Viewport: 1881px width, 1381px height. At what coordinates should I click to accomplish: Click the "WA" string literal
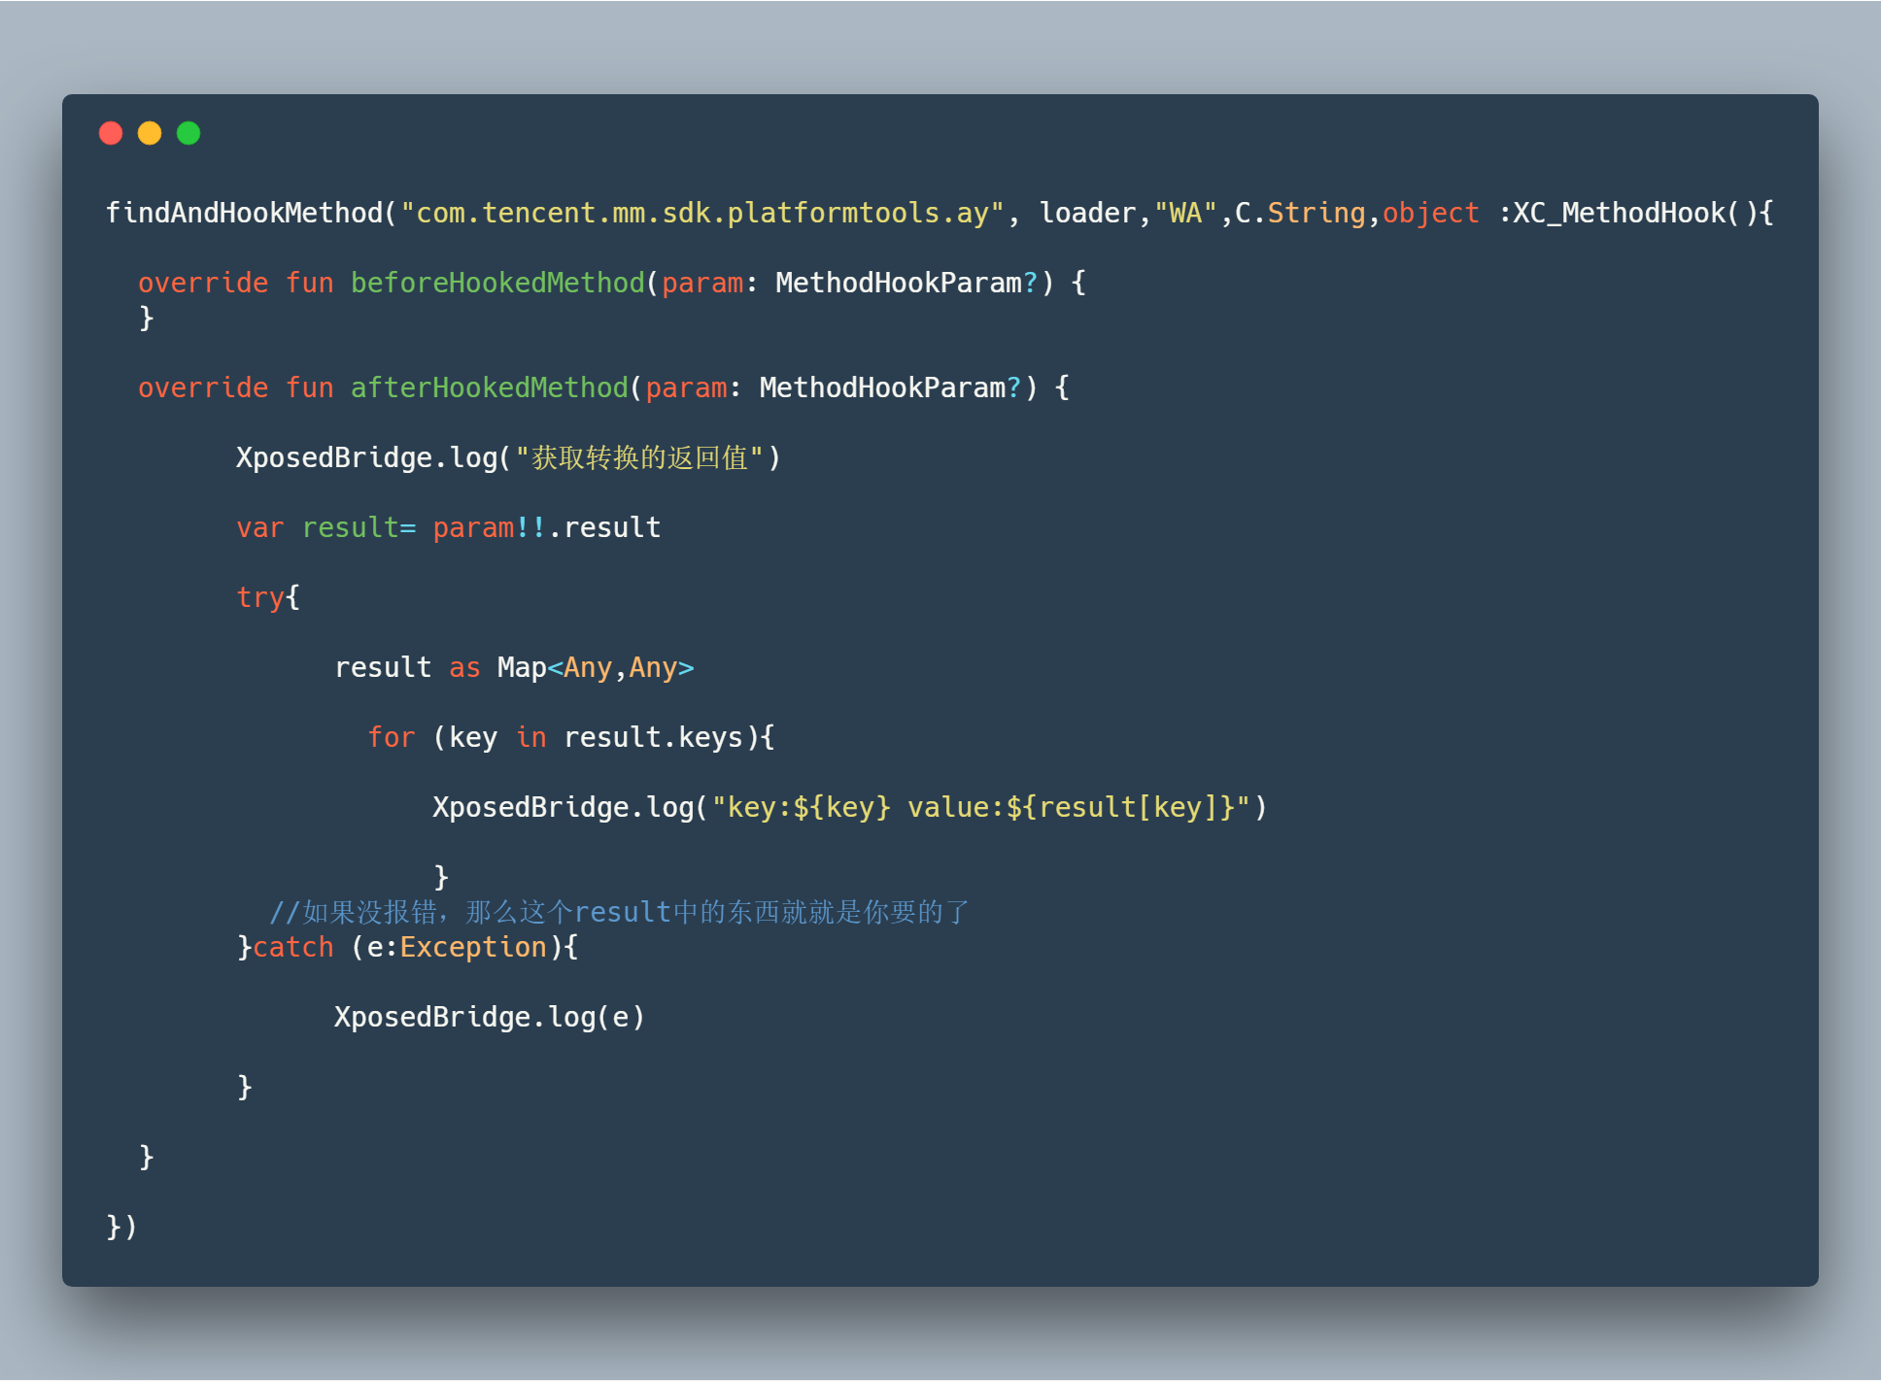tap(1185, 213)
